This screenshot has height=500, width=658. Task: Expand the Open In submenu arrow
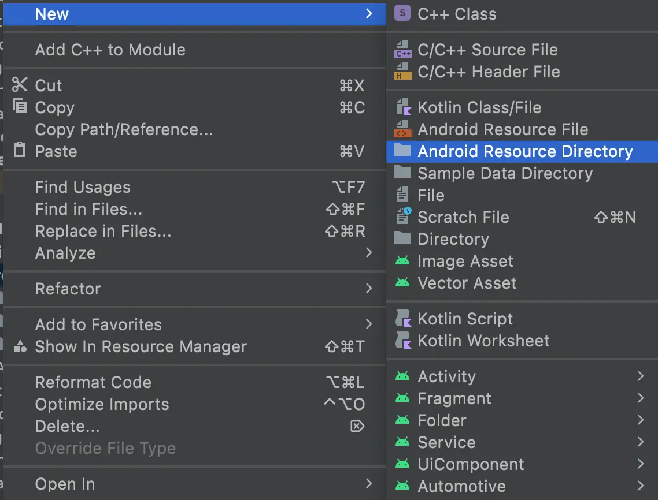369,484
